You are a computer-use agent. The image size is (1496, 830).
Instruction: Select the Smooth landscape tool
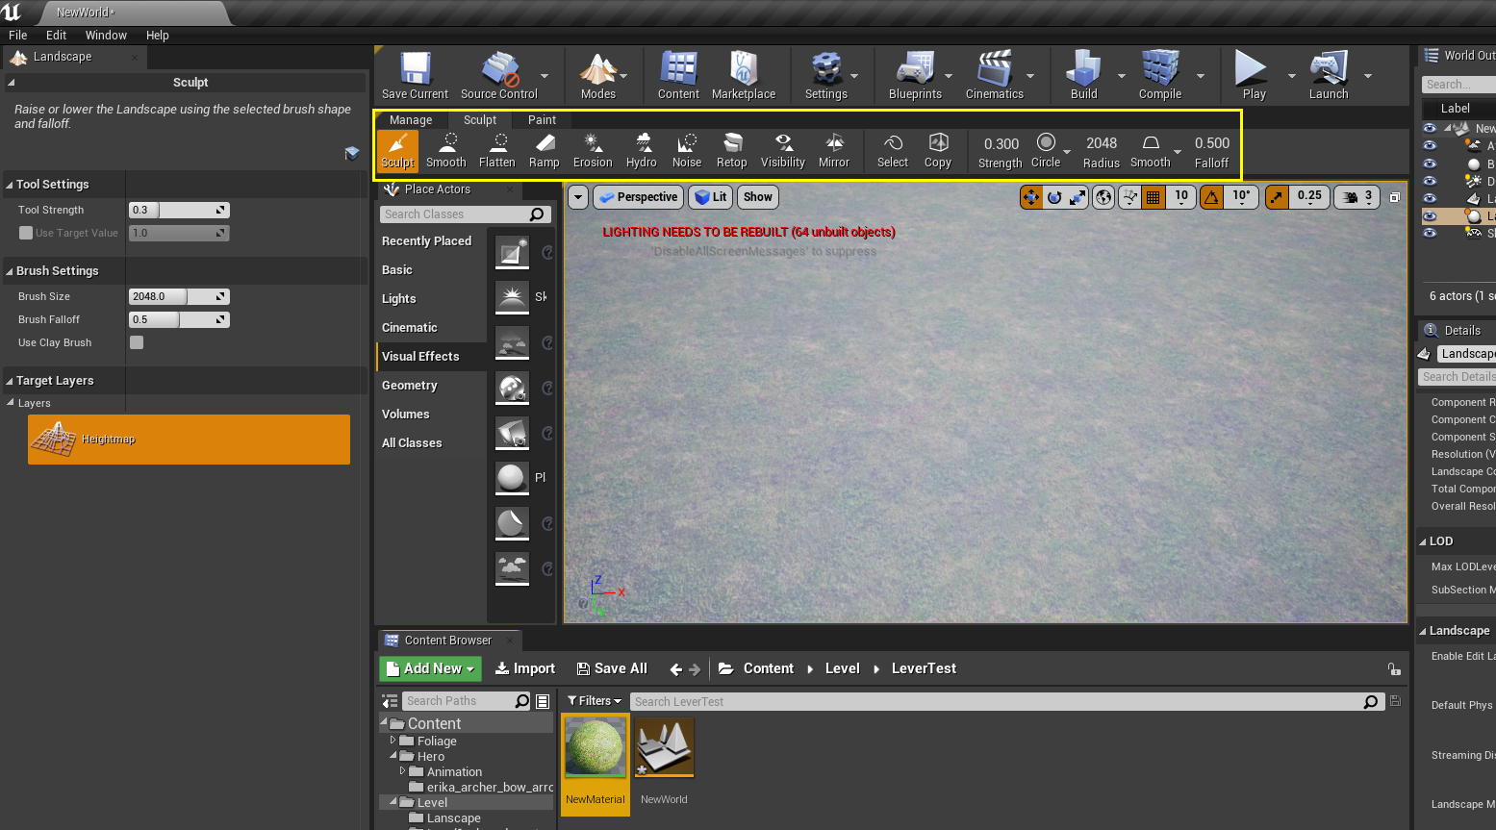(x=446, y=152)
